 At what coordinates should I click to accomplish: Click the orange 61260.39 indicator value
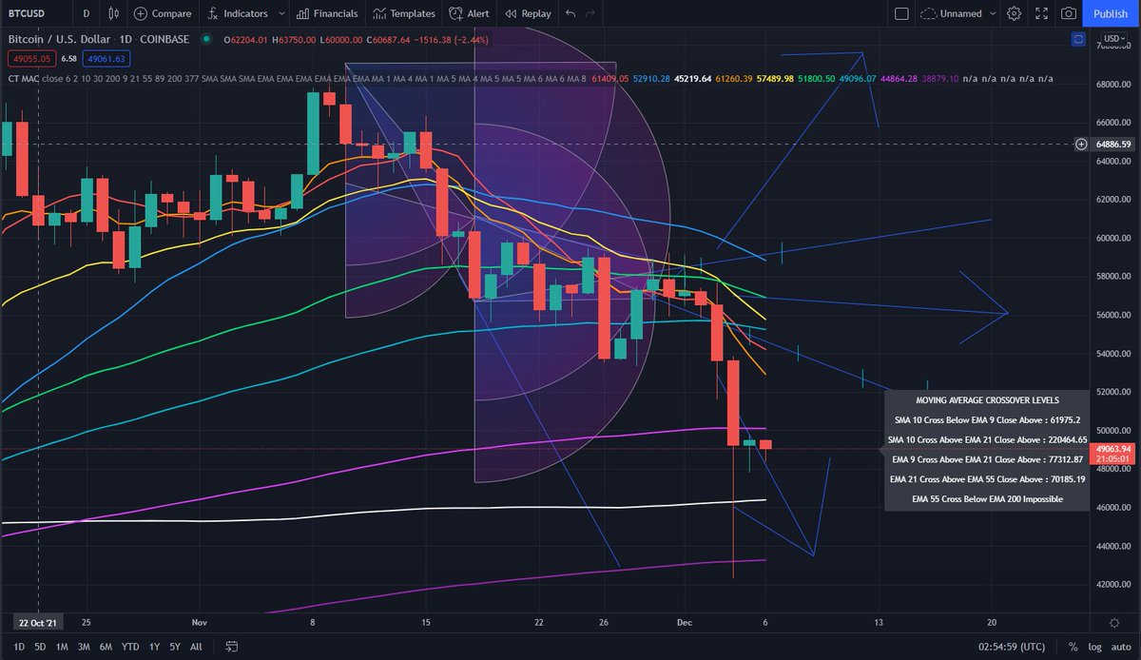tap(732, 79)
